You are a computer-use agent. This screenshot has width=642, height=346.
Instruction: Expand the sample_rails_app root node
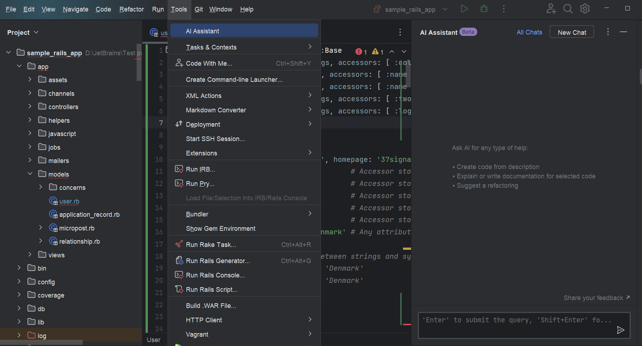[x=8, y=52]
